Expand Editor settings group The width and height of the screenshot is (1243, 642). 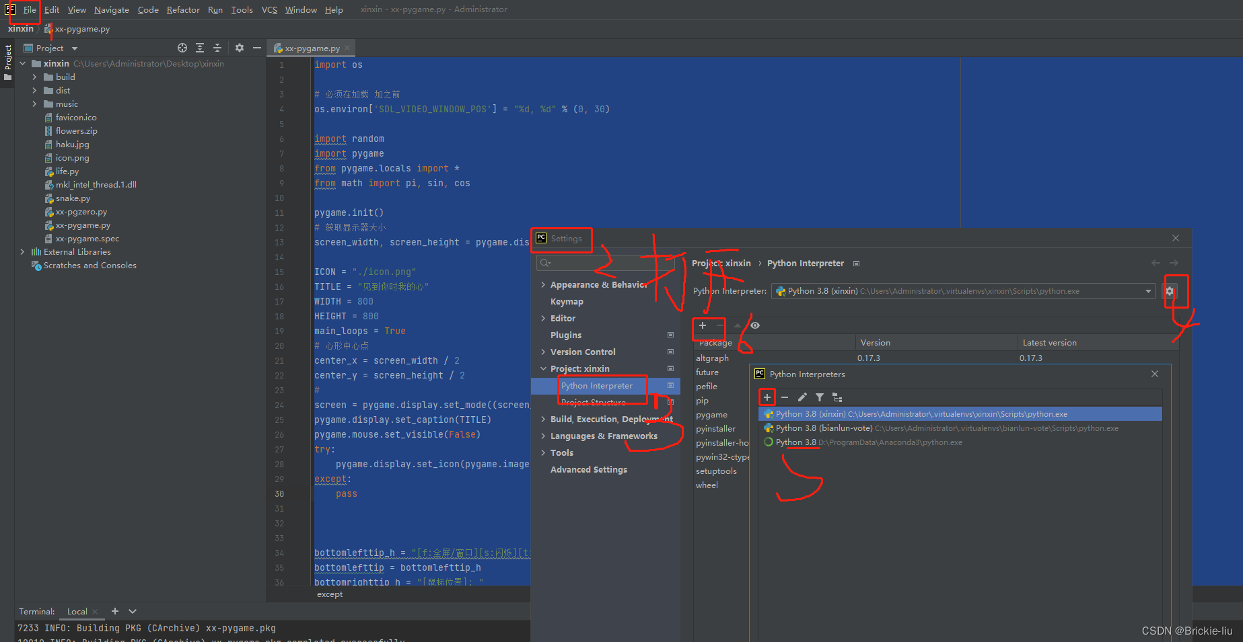(543, 319)
